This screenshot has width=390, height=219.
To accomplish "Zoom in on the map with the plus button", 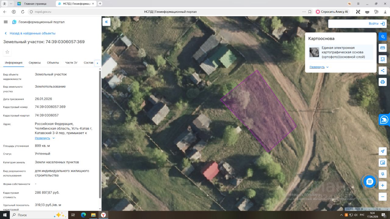I will pos(383,185).
